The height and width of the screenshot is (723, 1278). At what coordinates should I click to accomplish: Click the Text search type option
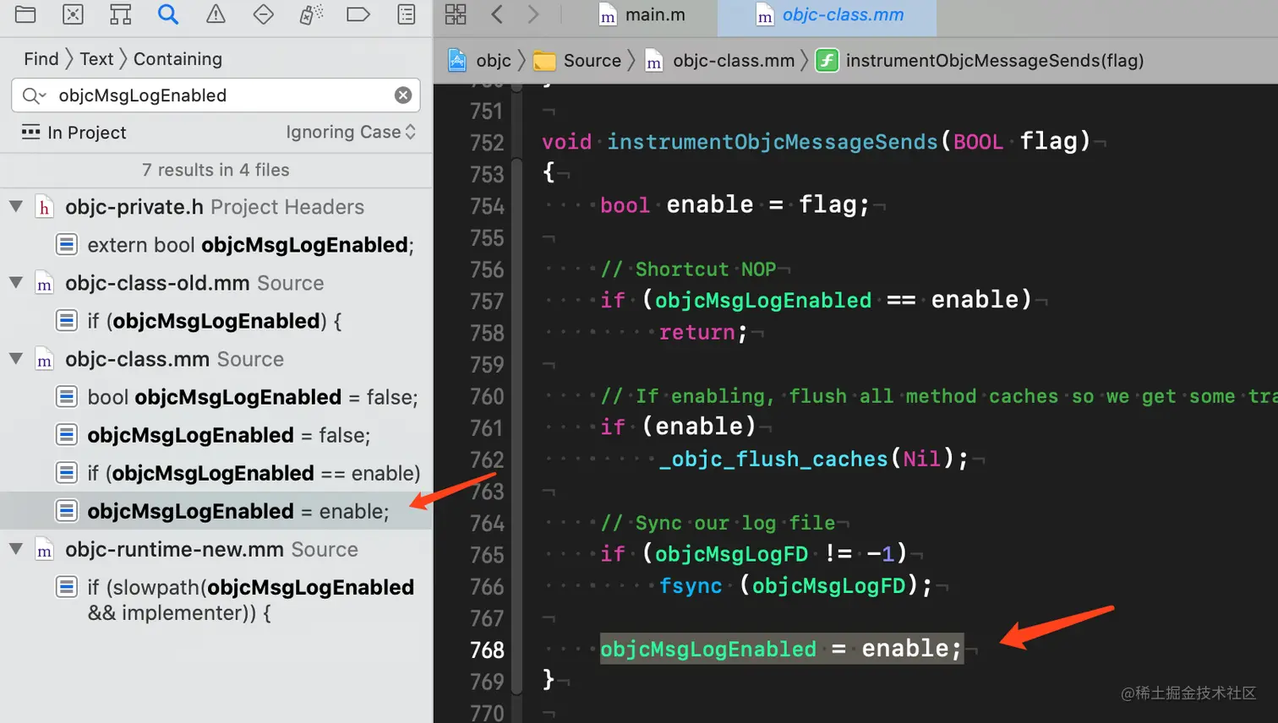click(x=96, y=59)
